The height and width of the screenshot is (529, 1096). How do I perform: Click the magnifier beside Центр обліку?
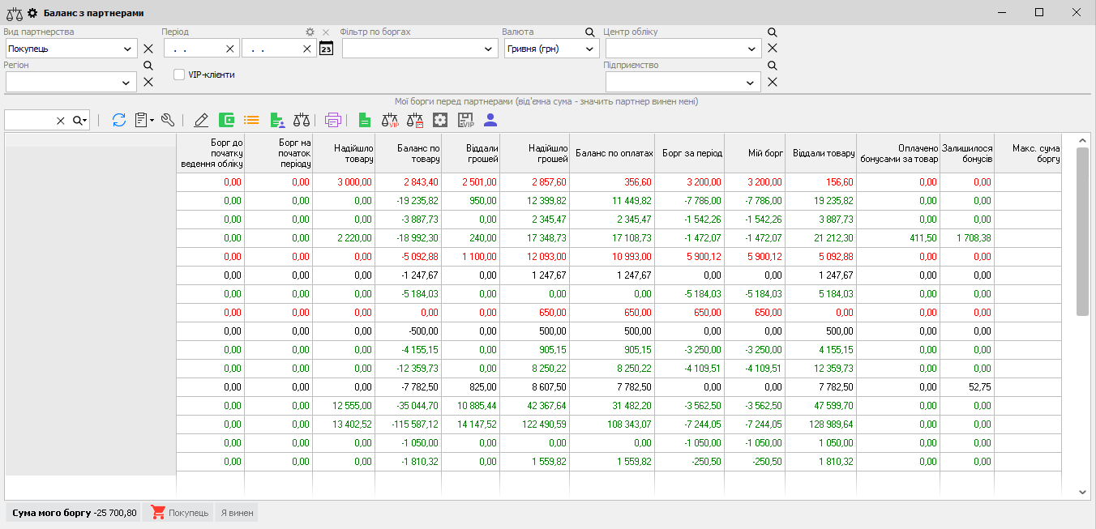point(773,32)
